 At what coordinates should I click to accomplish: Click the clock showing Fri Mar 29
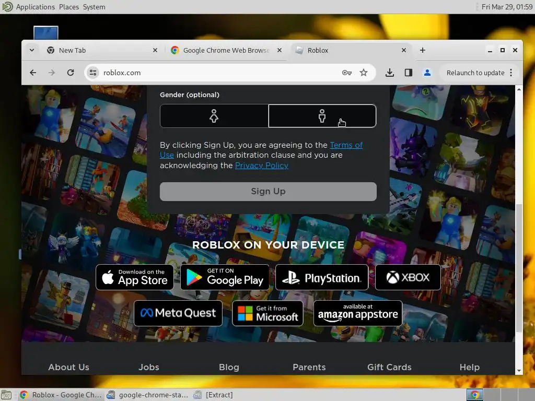pyautogui.click(x=507, y=7)
